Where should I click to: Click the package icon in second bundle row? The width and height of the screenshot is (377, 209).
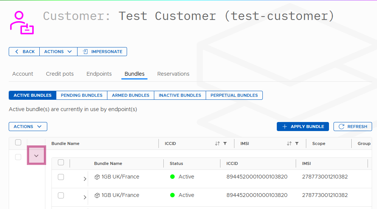point(97,195)
